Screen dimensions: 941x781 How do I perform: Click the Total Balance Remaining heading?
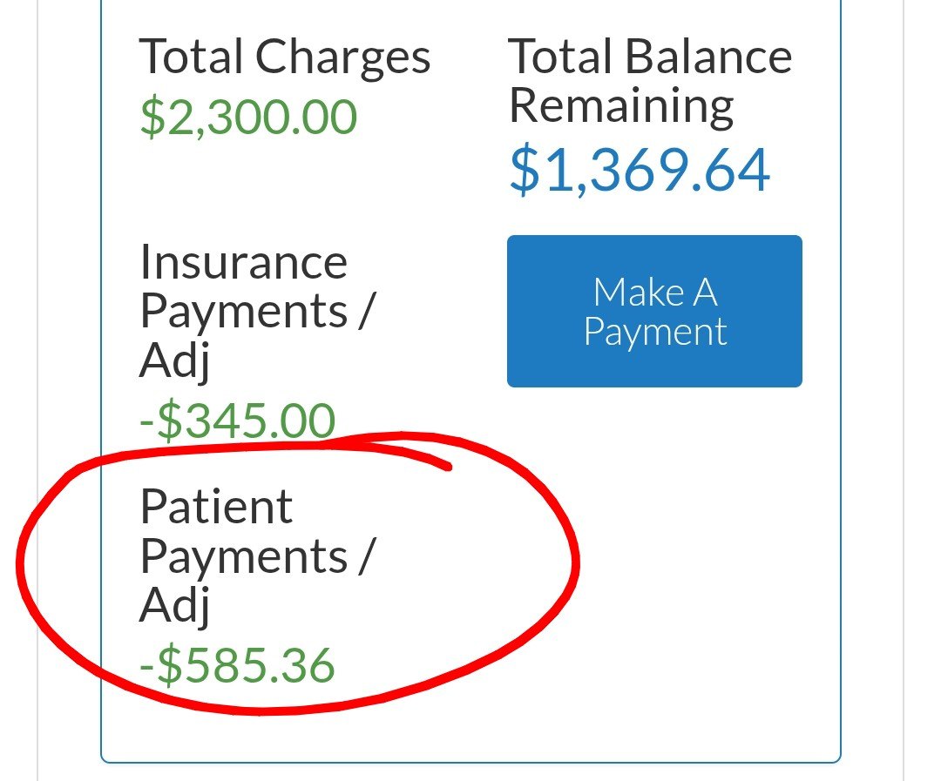point(650,81)
